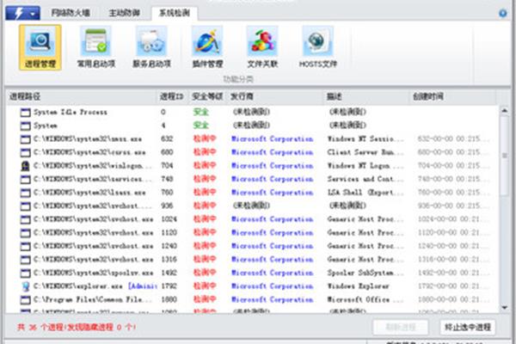516x344 pixels.
Task: Click the System Idle Process row icon
Action: [25, 113]
